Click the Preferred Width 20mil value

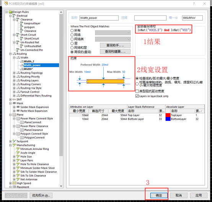click(x=105, y=65)
